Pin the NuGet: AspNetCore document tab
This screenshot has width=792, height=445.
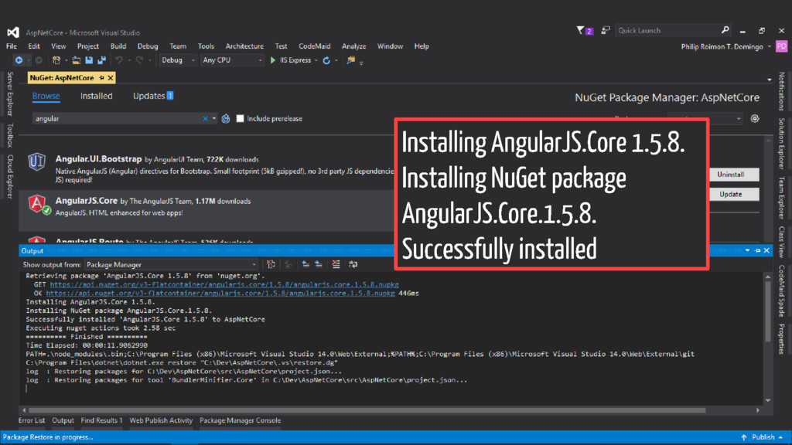(x=101, y=78)
